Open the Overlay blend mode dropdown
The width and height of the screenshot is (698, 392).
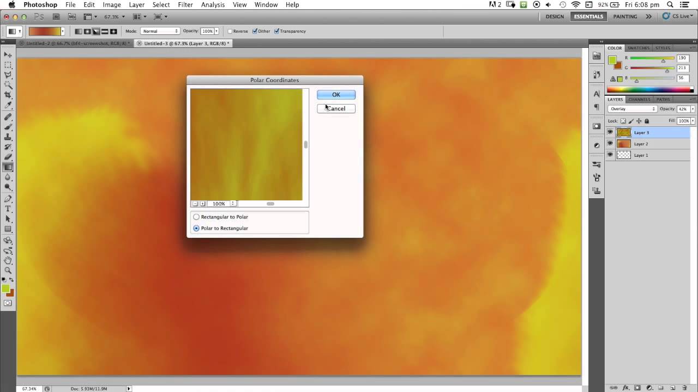click(x=632, y=109)
